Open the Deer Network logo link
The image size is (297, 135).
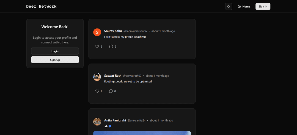pyautogui.click(x=41, y=6)
